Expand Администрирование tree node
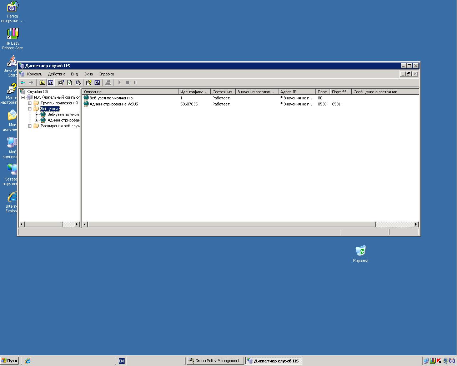This screenshot has height=366, width=457. (x=36, y=120)
